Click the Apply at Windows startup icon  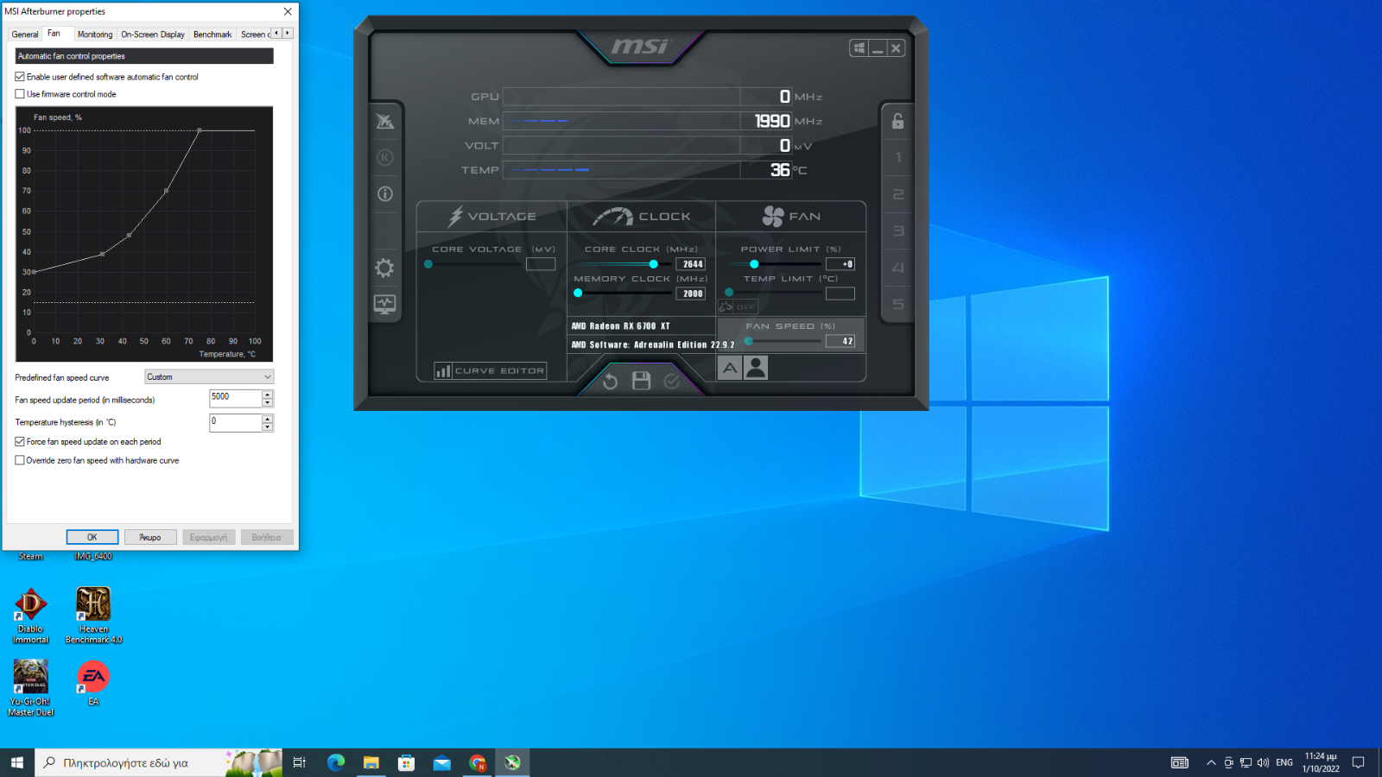(859, 48)
